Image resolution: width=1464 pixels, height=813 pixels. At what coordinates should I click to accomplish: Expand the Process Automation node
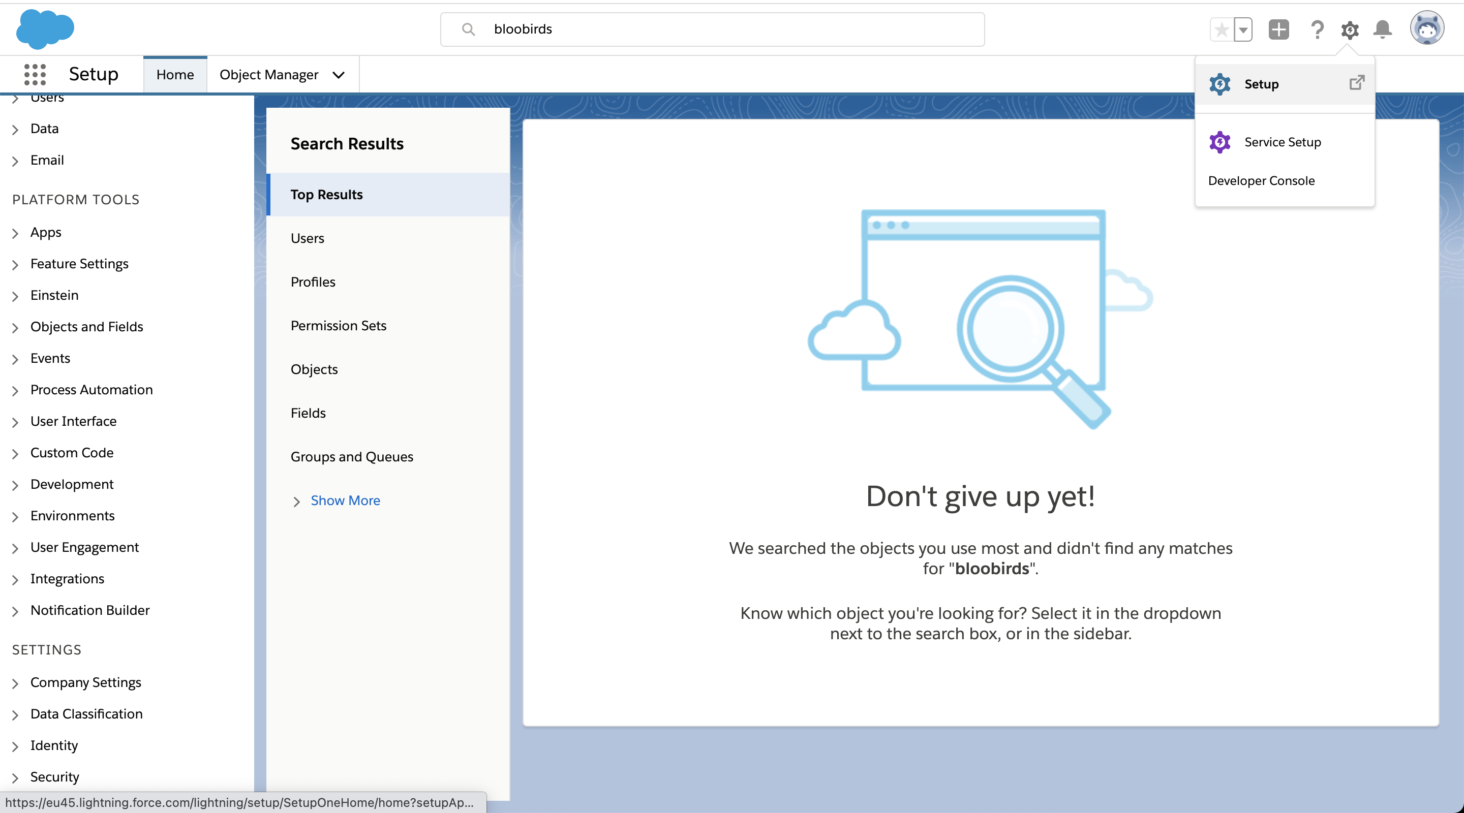point(15,391)
